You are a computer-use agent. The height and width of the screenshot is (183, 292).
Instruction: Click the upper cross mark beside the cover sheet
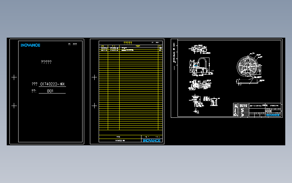point(14,77)
